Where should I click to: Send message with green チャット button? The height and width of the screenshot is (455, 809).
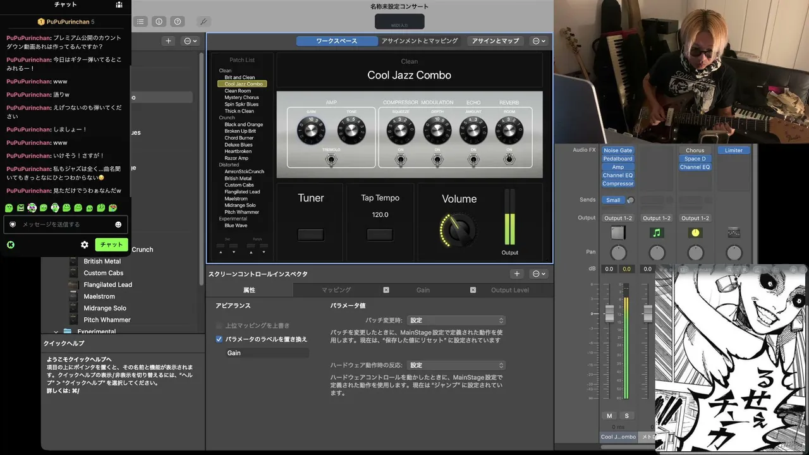click(x=112, y=245)
